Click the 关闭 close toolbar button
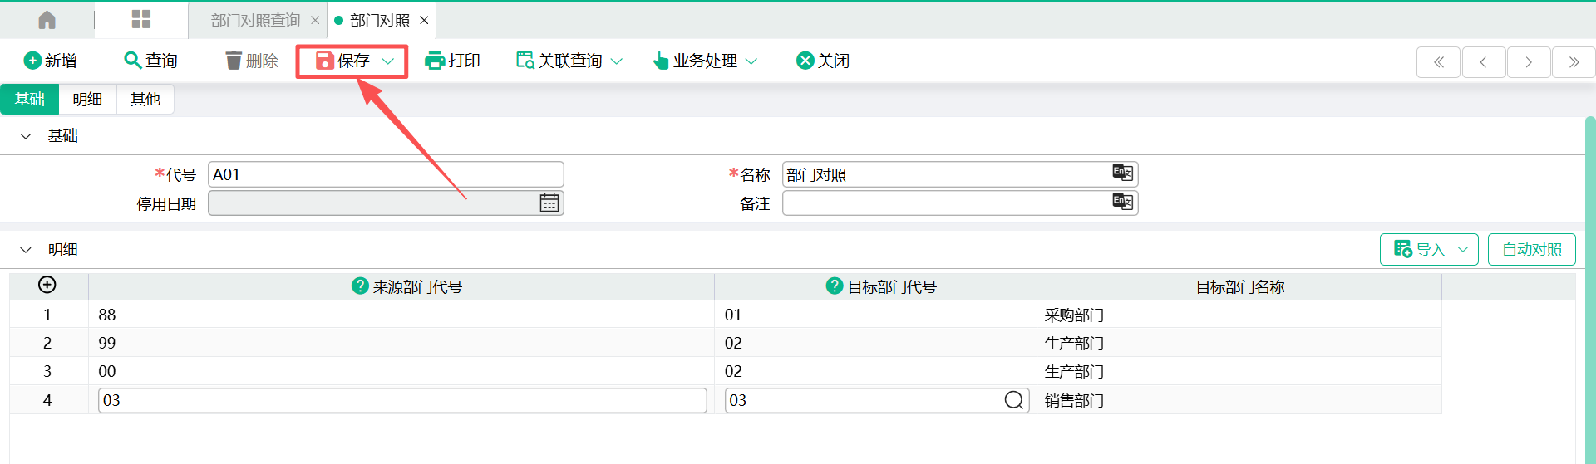Screen dimensions: 1596x464 (822, 61)
